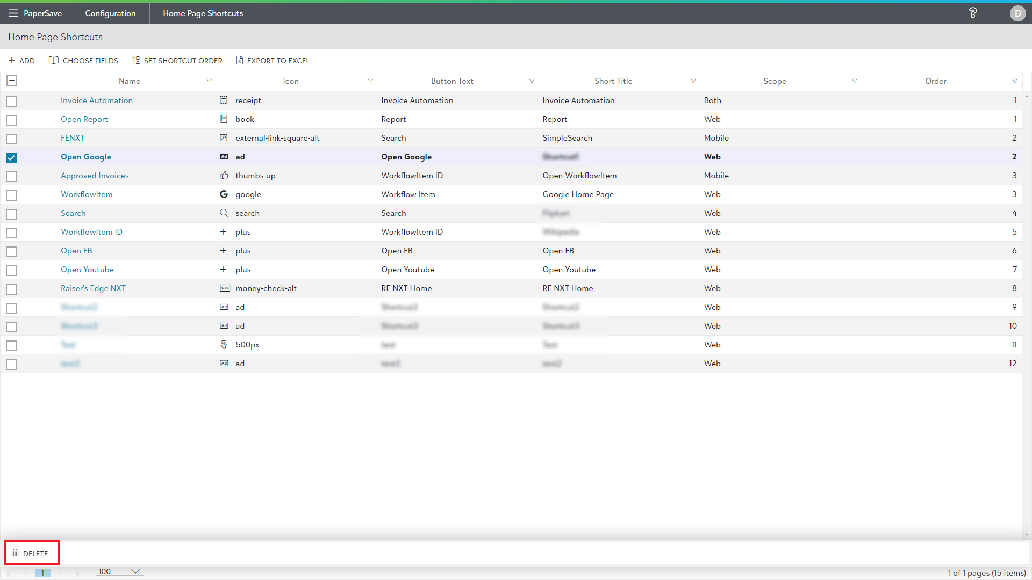Click Set Shortcut Order toolbar icon
This screenshot has height=580, width=1032.
coord(136,60)
